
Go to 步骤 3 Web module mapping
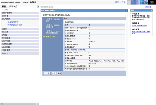[x=49, y=31]
